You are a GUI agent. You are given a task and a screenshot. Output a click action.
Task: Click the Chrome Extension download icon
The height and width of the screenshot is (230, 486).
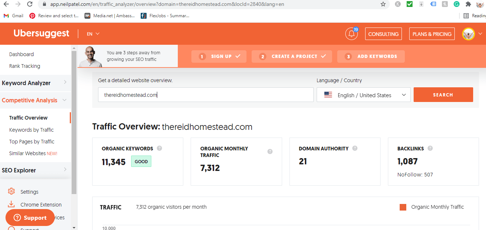click(x=11, y=204)
